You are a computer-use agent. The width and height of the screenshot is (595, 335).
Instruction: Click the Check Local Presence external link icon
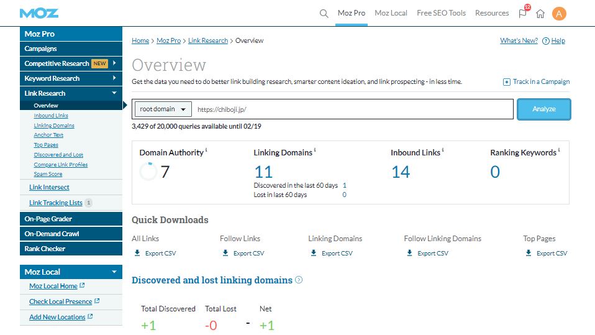97,301
